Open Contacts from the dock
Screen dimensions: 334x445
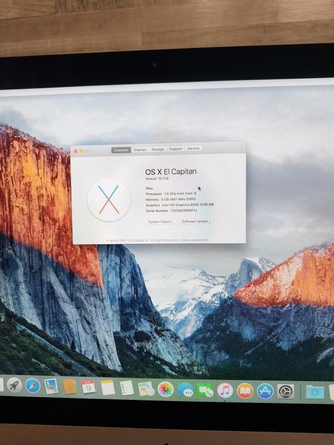[70, 387]
